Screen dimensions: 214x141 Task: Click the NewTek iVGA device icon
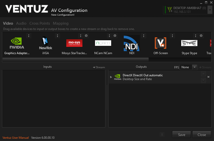tap(45, 43)
